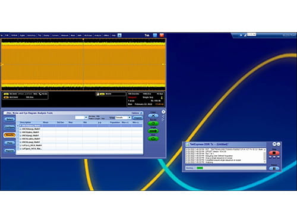Image resolution: width=297 pixels, height=223 pixels.
Task: Click the TekExpress log scrollbar
Action: coord(264,156)
